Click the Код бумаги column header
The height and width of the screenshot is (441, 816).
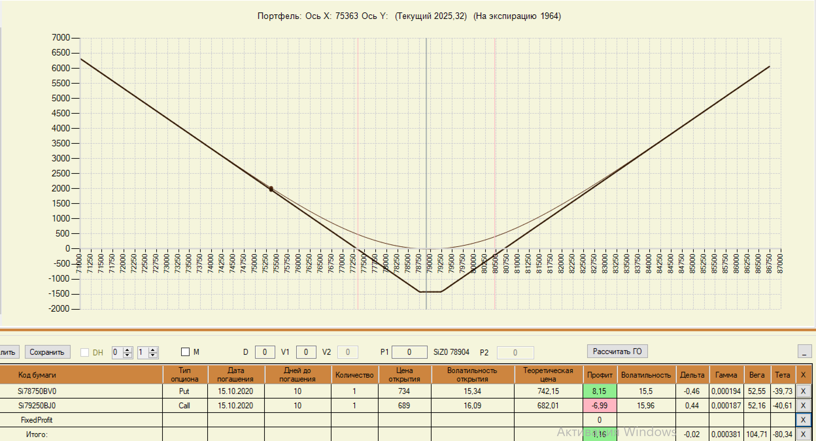click(x=37, y=375)
